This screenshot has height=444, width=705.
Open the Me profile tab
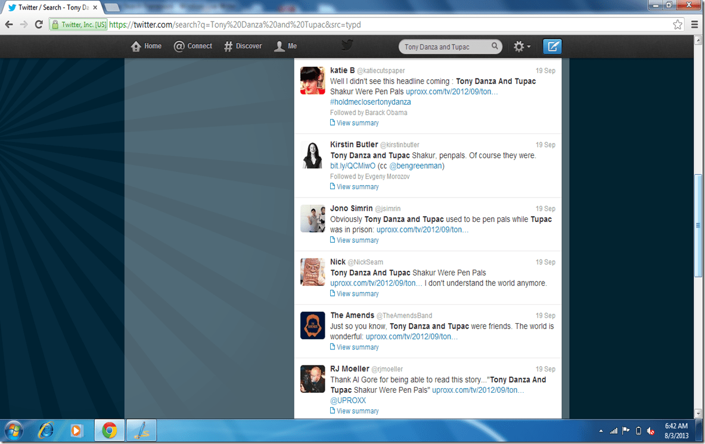coord(285,46)
